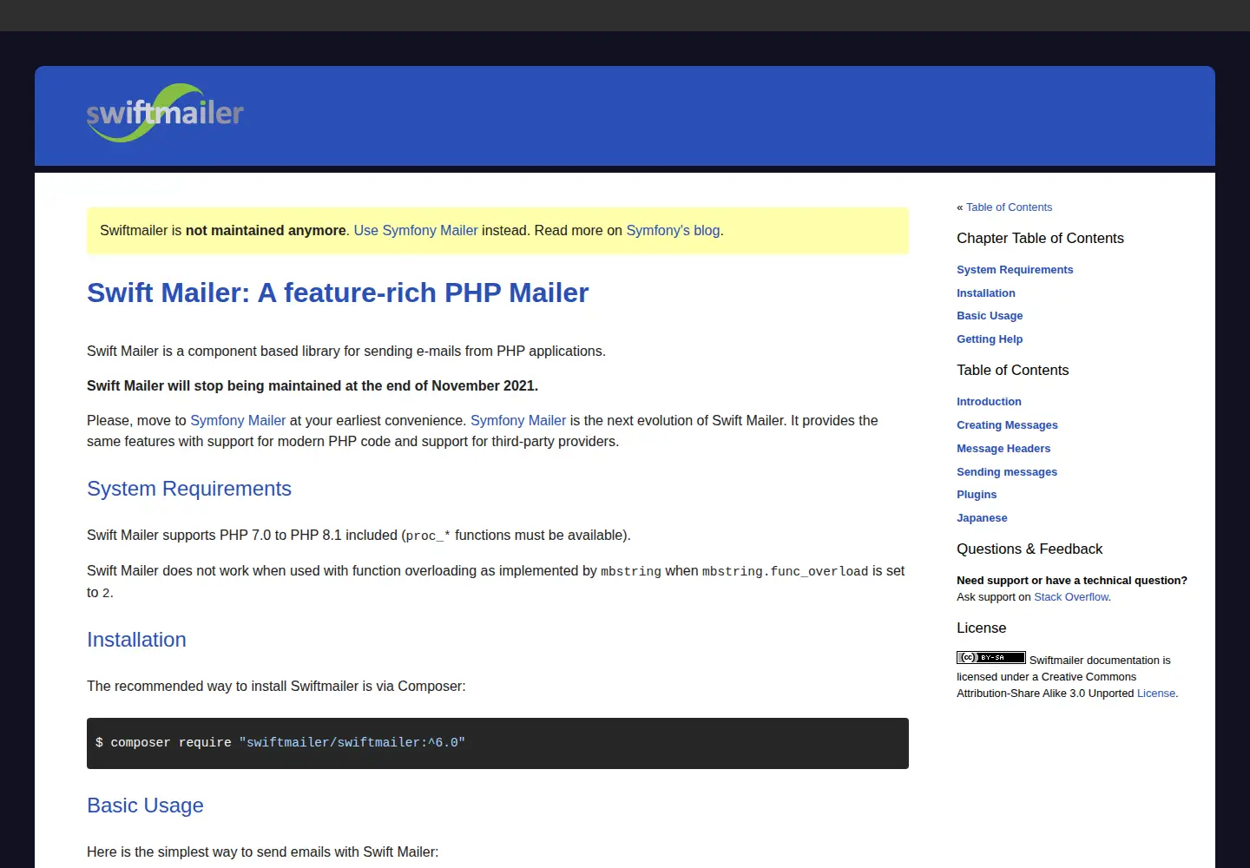Click the first Symfony Mailer link after 'Please, move to'

coord(238,420)
